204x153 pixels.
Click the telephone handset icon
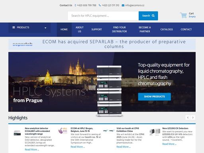click(100, 5)
